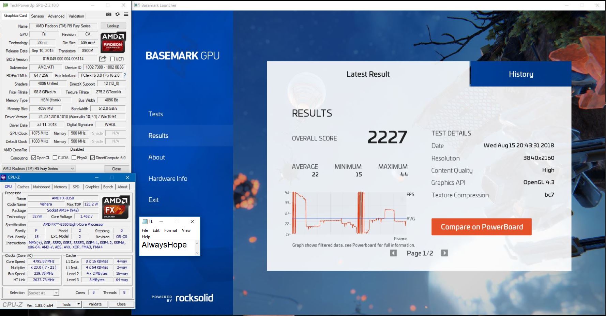
Task: Click Compare on PowerBoard button
Action: (482, 227)
